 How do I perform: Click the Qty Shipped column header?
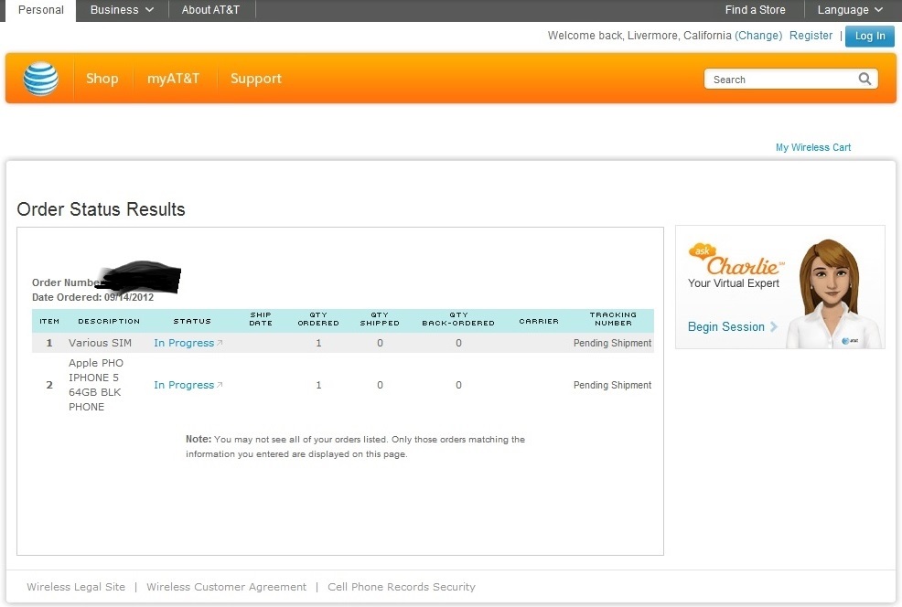(x=380, y=319)
